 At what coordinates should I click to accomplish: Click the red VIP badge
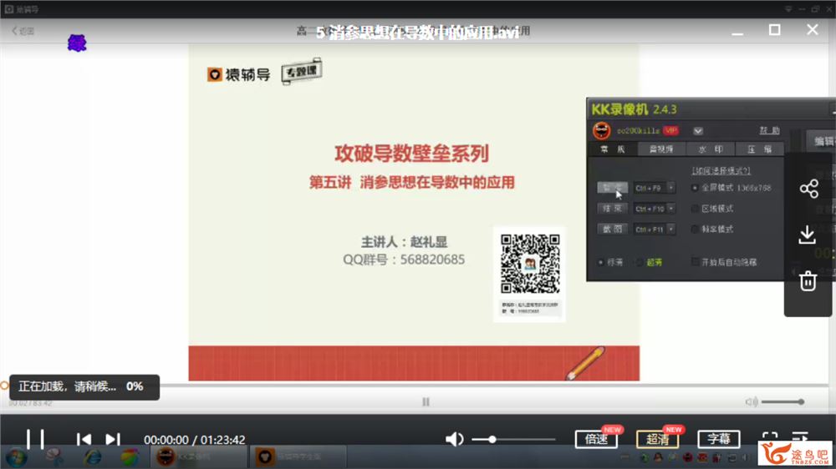[670, 130]
